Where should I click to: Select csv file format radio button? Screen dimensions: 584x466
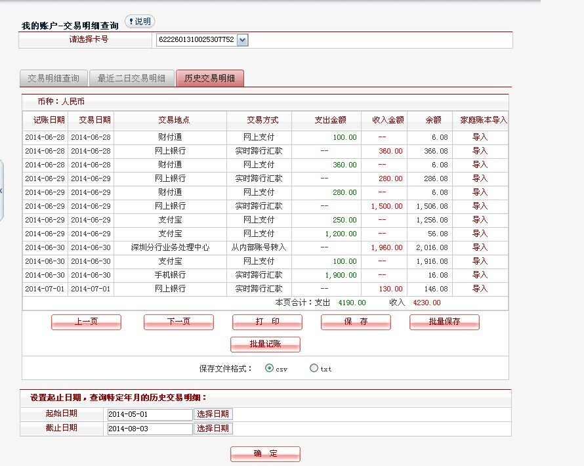click(270, 368)
